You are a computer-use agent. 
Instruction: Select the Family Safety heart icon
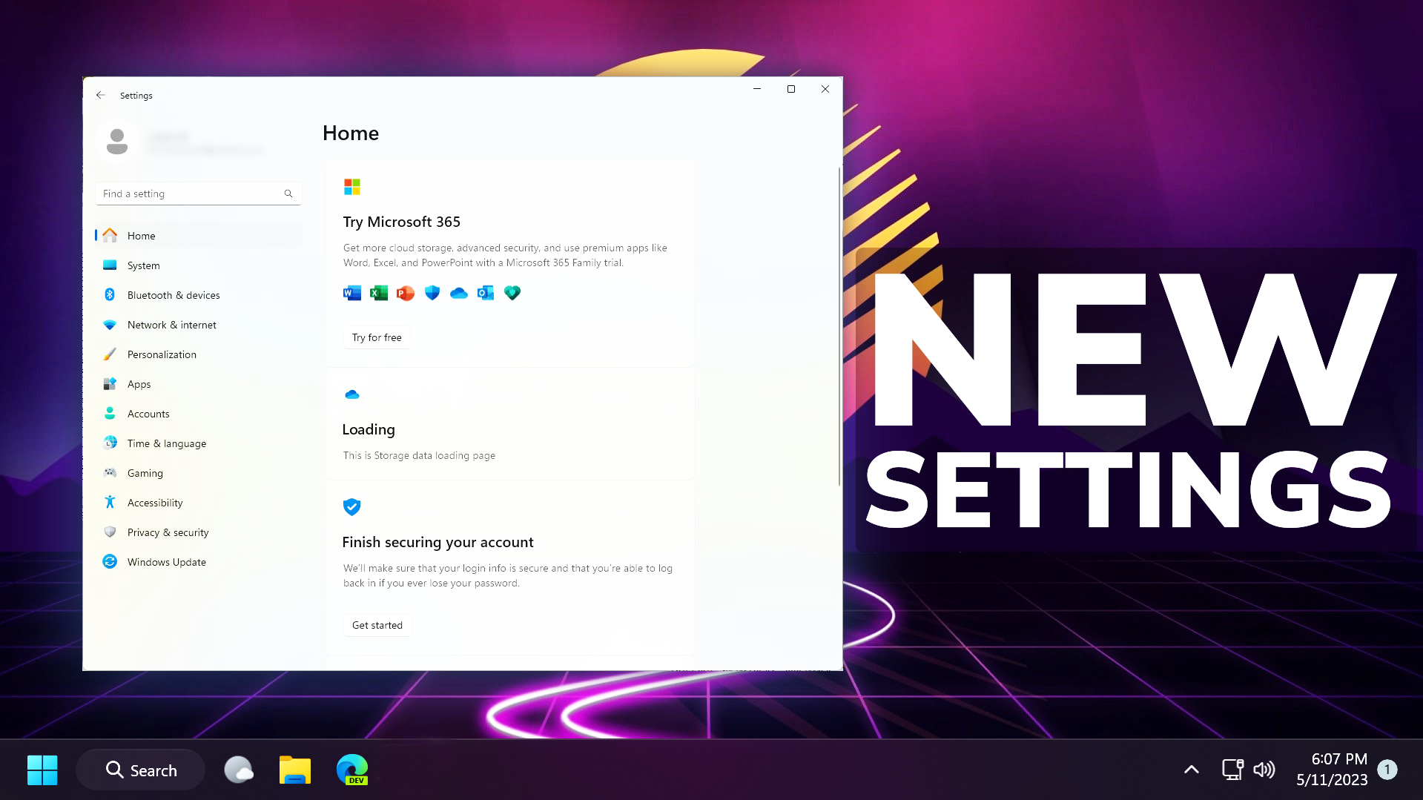(x=512, y=293)
